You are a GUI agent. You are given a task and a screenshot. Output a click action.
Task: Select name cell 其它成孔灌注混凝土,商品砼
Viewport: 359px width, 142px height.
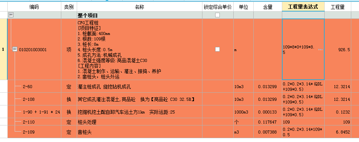click(x=140, y=99)
